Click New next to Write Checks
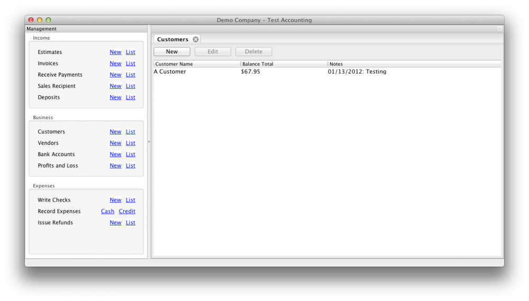Image resolution: width=529 pixels, height=301 pixels. (x=115, y=200)
